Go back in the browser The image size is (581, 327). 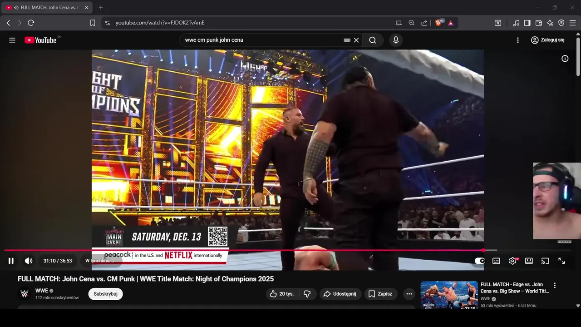click(x=8, y=23)
